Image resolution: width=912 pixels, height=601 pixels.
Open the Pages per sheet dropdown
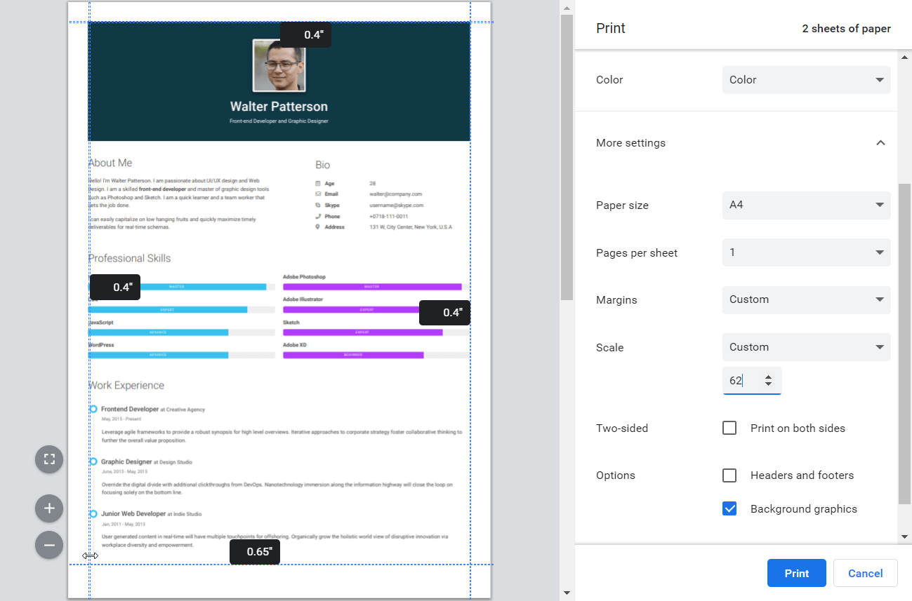tap(806, 252)
